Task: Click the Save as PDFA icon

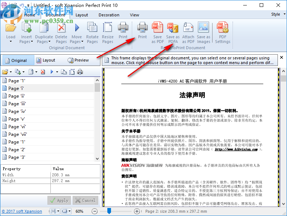Action: pos(173,28)
